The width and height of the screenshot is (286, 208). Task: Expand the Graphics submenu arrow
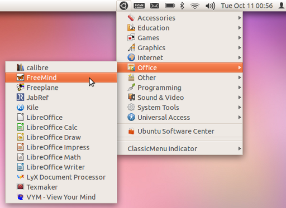(240, 47)
